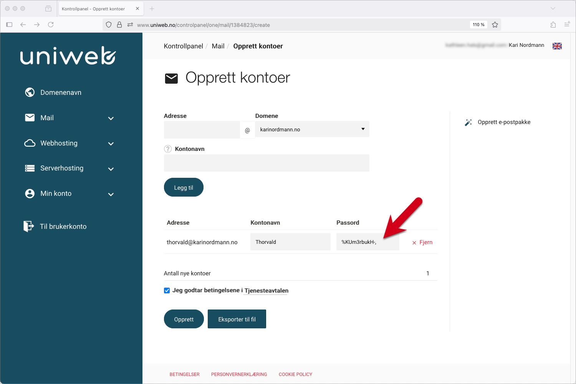576x384 pixels.
Task: Open a new browser tab
Action: coord(152,8)
